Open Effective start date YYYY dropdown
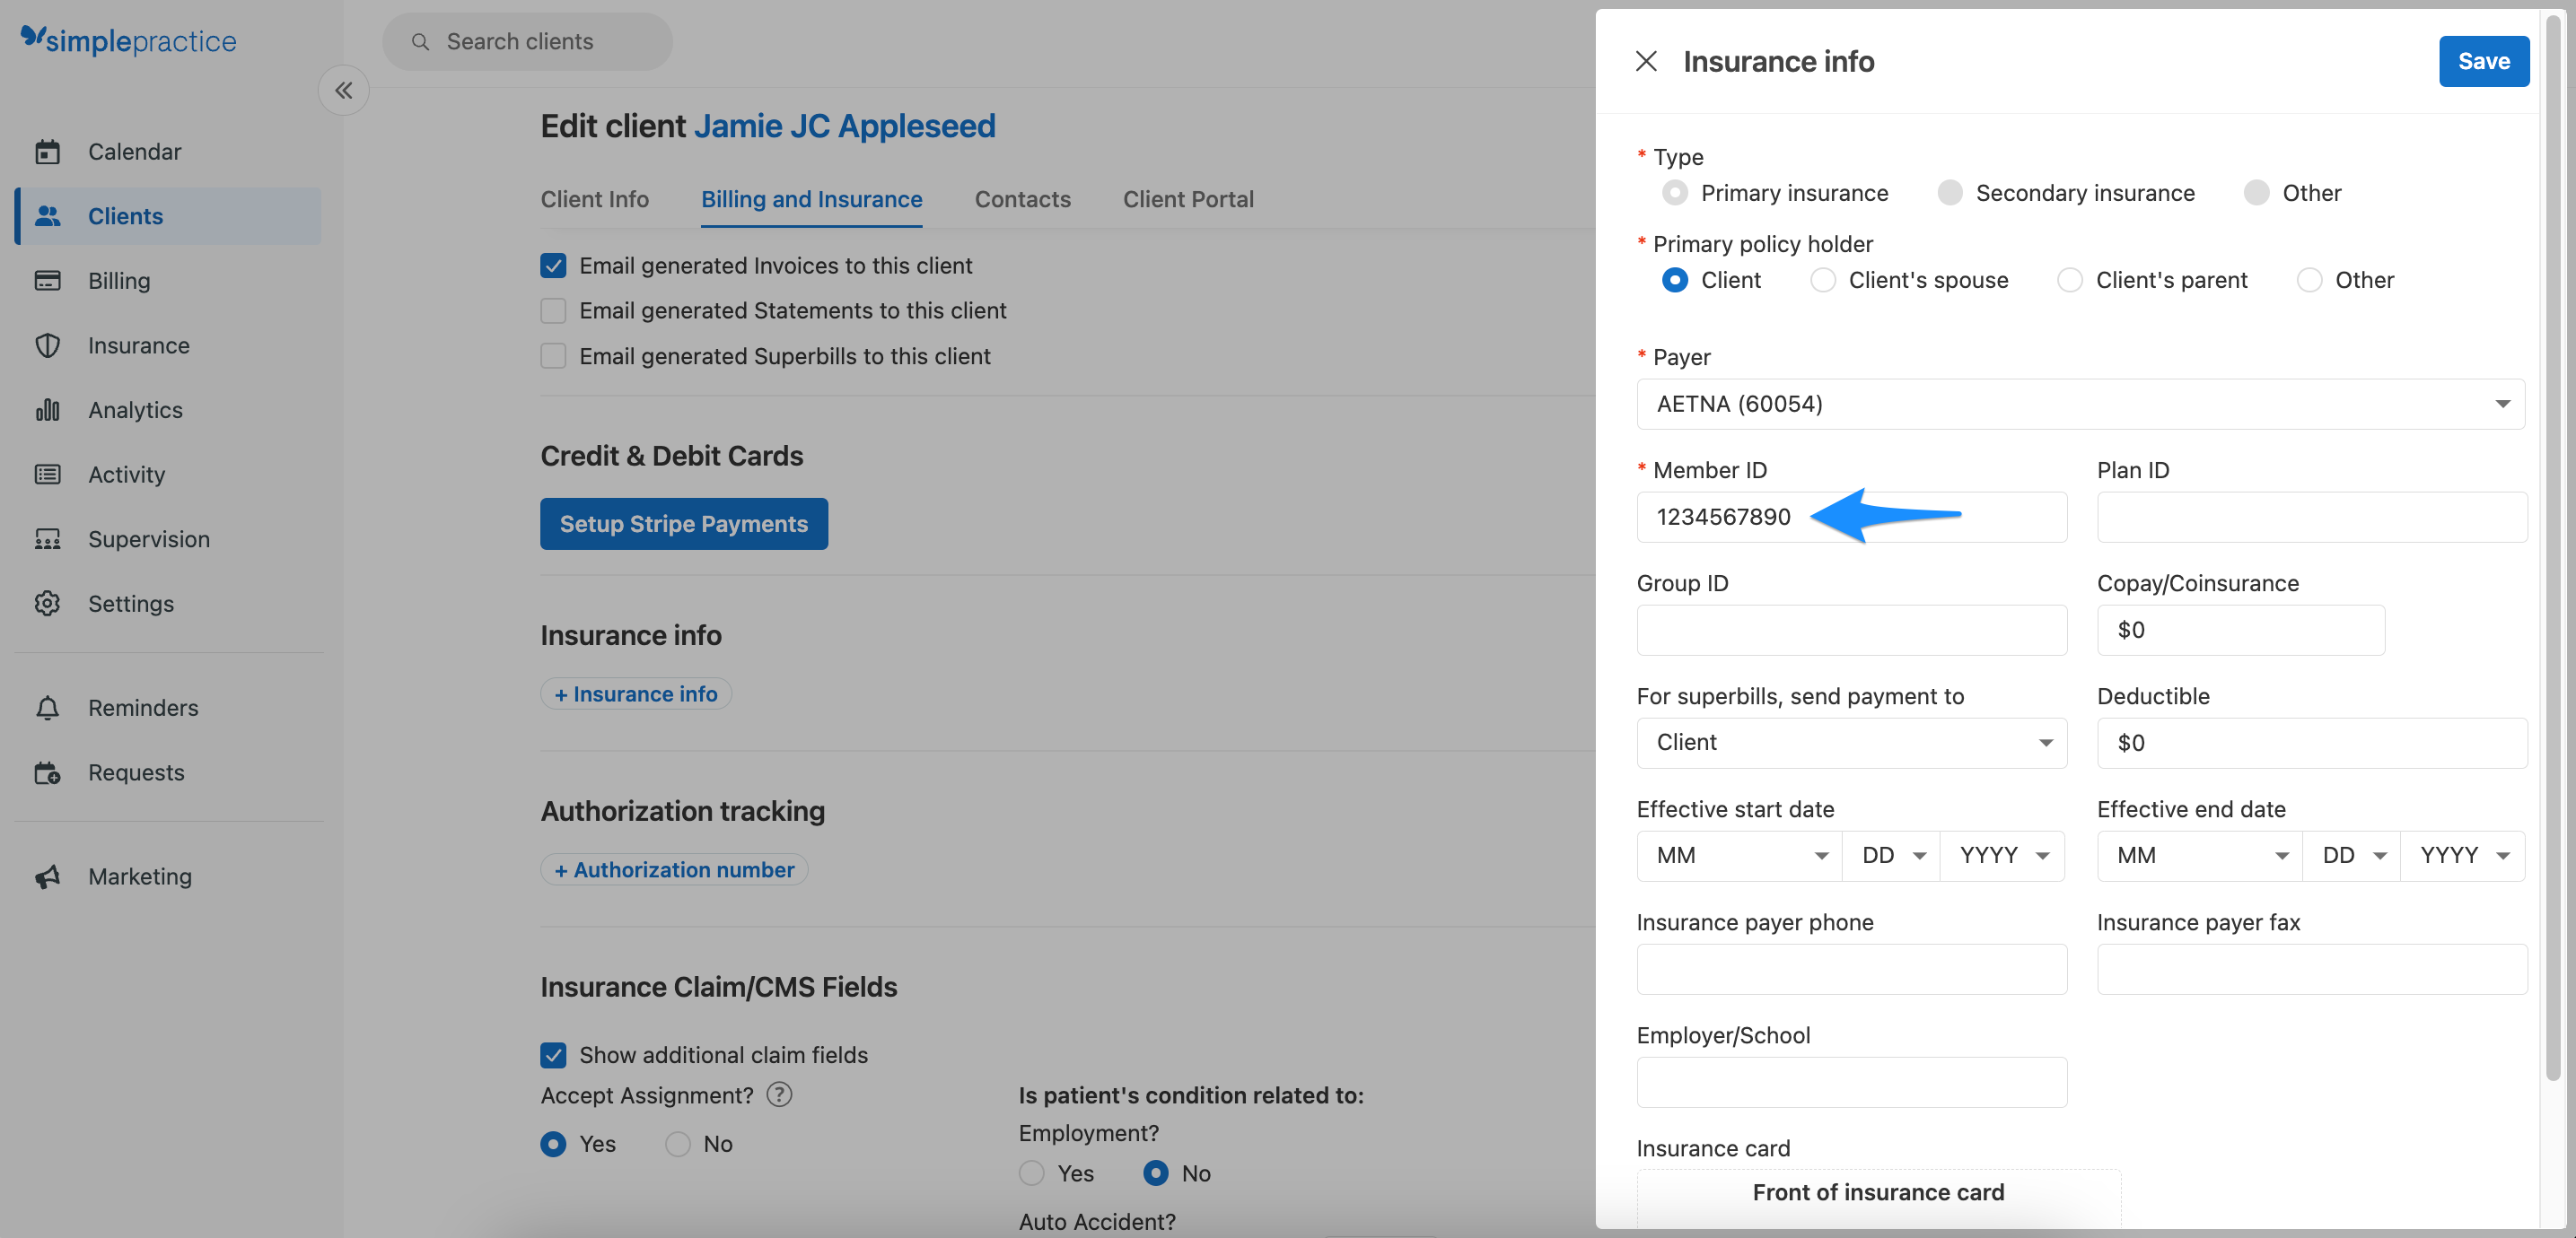Screen dimensions: 2576x1238 pyautogui.click(x=2002, y=855)
